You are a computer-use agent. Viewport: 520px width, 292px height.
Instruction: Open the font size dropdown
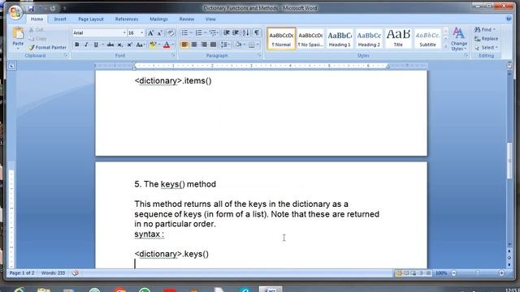(x=142, y=32)
